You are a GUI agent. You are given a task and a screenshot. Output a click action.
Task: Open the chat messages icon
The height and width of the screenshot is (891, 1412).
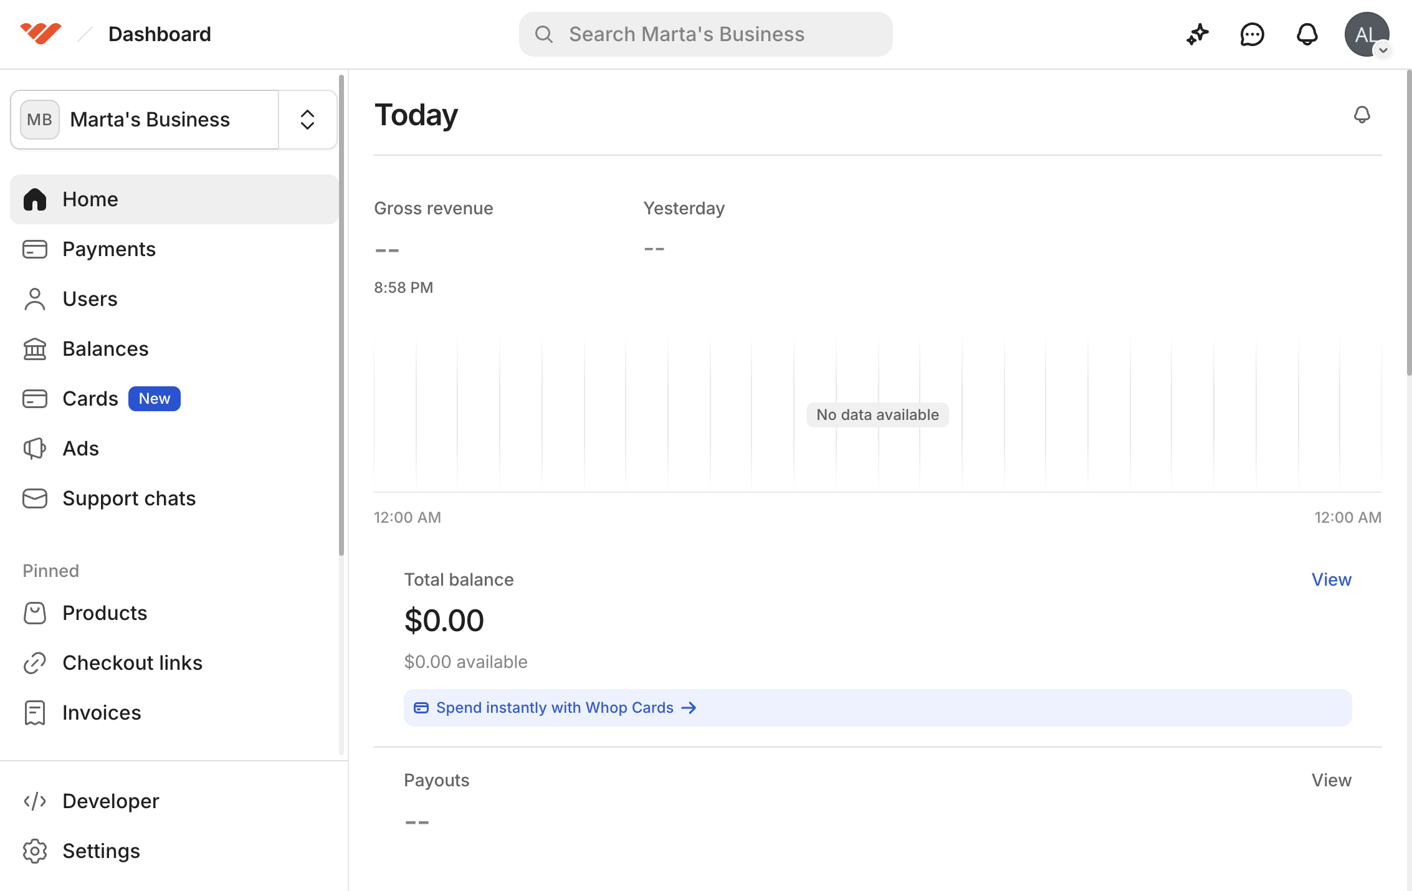tap(1252, 34)
